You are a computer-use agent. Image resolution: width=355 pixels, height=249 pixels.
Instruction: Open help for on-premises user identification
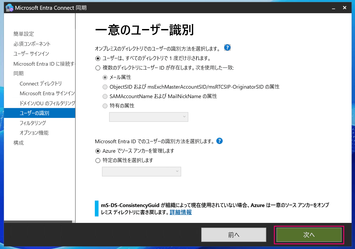pos(227,47)
